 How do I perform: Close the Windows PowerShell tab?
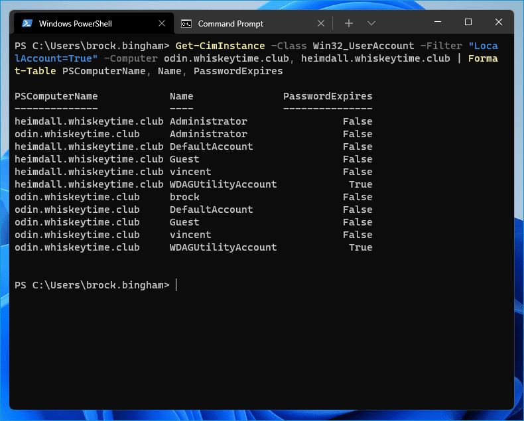pyautogui.click(x=162, y=23)
